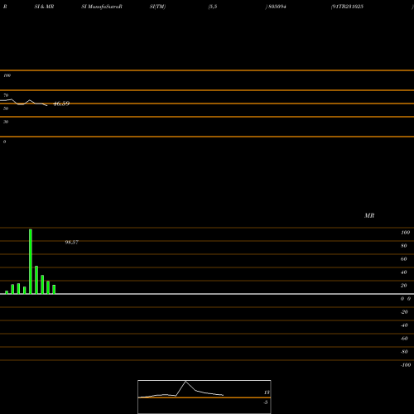Click the MR panel title label

tap(369, 215)
